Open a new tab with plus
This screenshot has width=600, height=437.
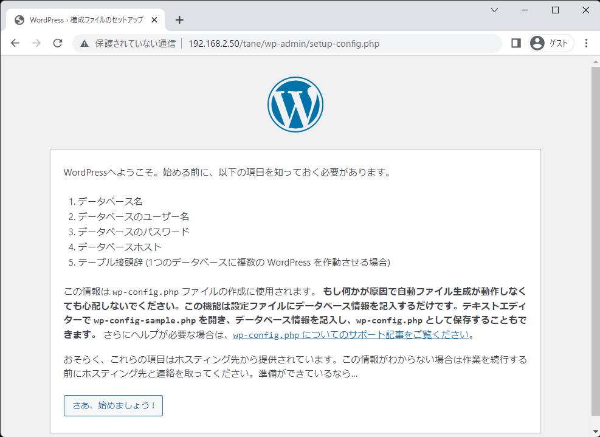point(179,20)
